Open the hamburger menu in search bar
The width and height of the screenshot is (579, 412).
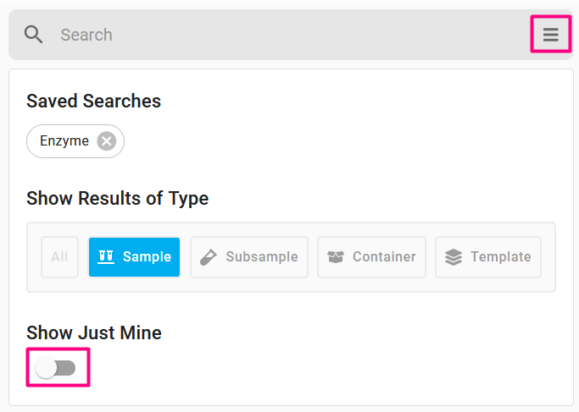point(550,35)
